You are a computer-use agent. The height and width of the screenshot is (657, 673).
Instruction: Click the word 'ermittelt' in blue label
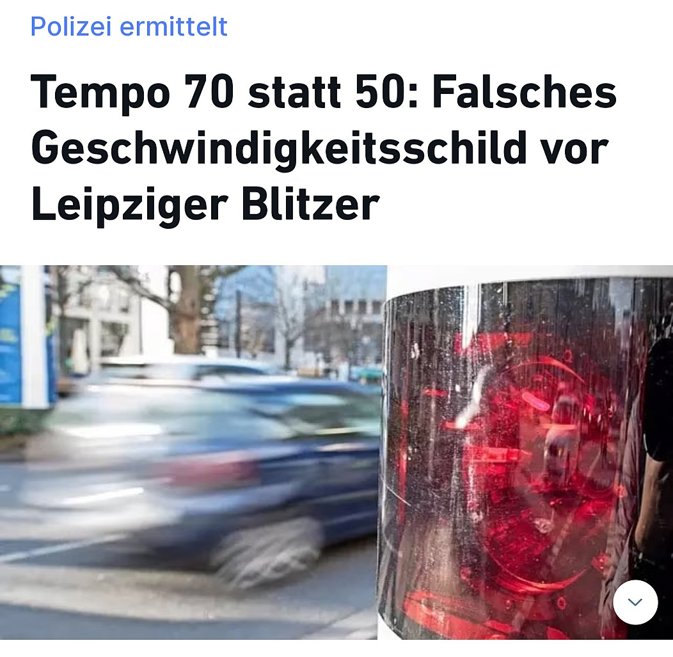pos(173,27)
